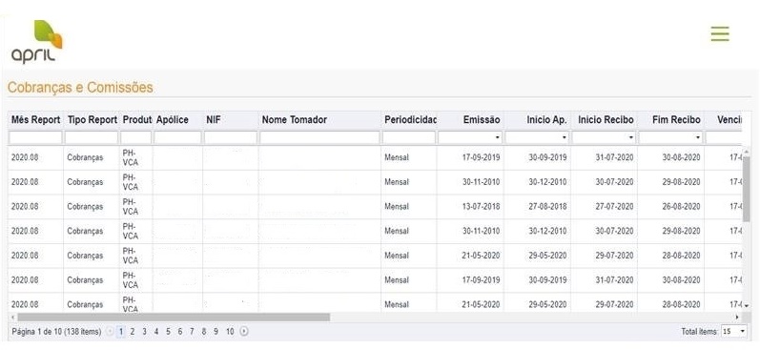
Task: Sort by Produto column header
Action: click(136, 120)
